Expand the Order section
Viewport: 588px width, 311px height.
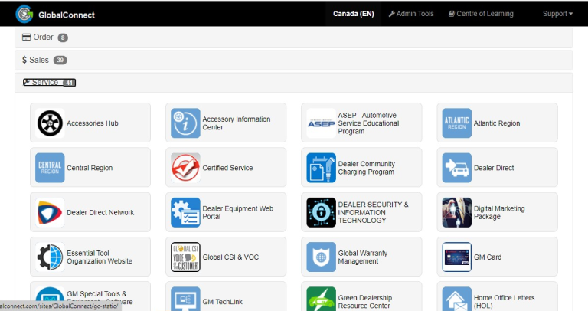pyautogui.click(x=294, y=38)
